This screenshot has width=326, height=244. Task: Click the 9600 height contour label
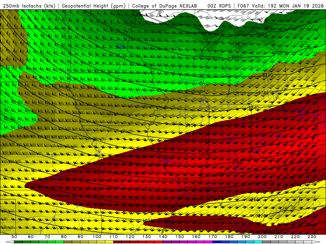[x=262, y=34]
